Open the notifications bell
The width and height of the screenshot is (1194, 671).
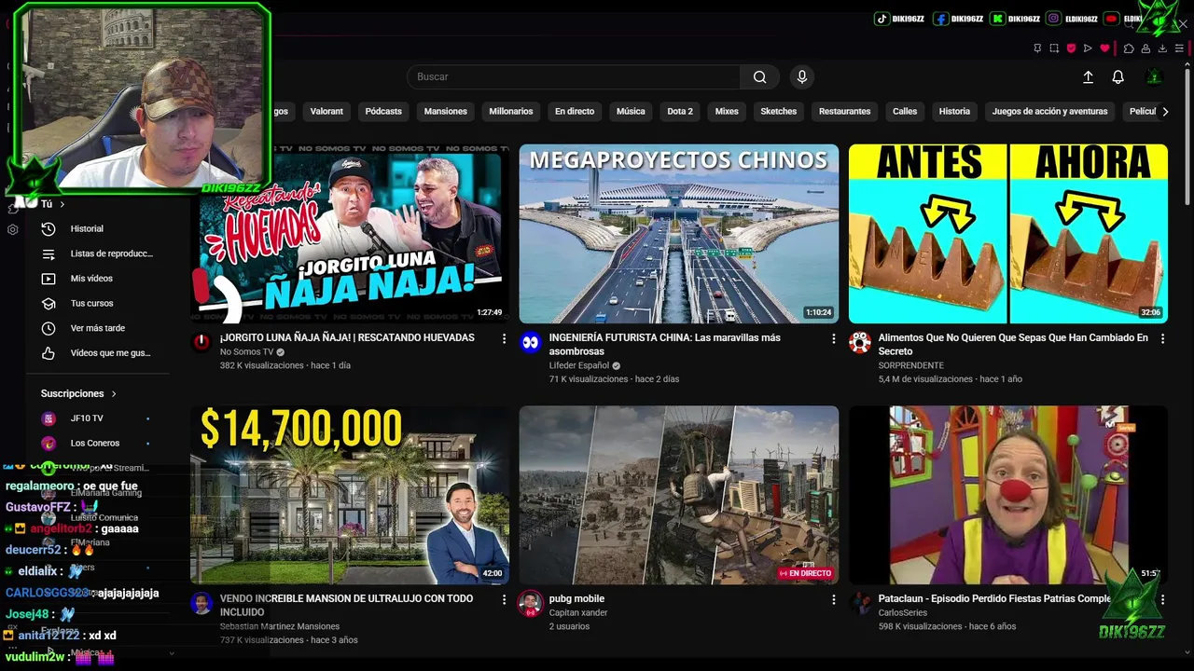[x=1118, y=77]
